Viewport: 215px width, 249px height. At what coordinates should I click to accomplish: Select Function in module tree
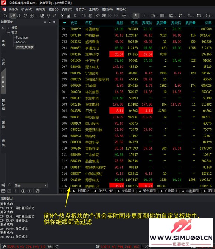[x=22, y=37]
